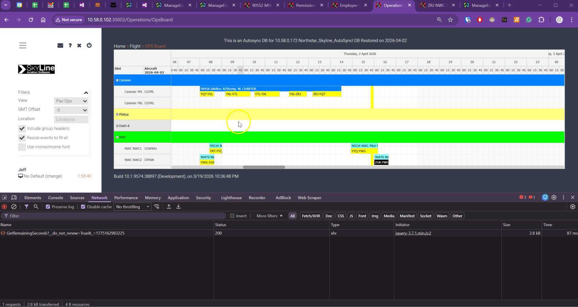Open the No throttling dropdown
Image resolution: width=578 pixels, height=307 pixels.
point(132,207)
